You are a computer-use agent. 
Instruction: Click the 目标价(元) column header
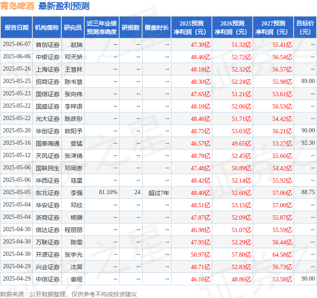tap(305, 27)
